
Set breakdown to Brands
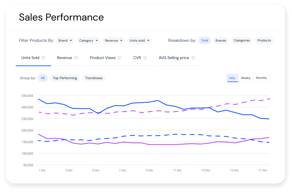221,40
